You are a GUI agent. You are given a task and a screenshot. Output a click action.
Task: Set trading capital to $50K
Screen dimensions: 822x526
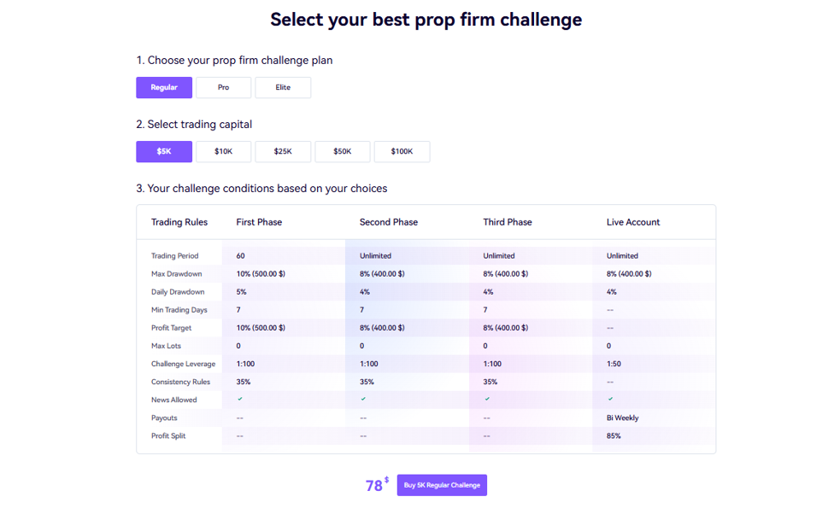tap(342, 152)
